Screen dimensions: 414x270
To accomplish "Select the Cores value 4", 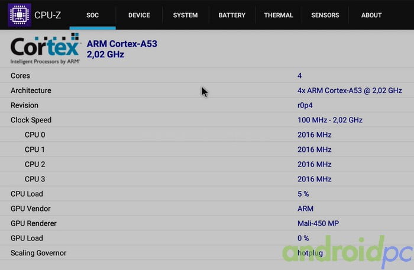I will pos(299,76).
